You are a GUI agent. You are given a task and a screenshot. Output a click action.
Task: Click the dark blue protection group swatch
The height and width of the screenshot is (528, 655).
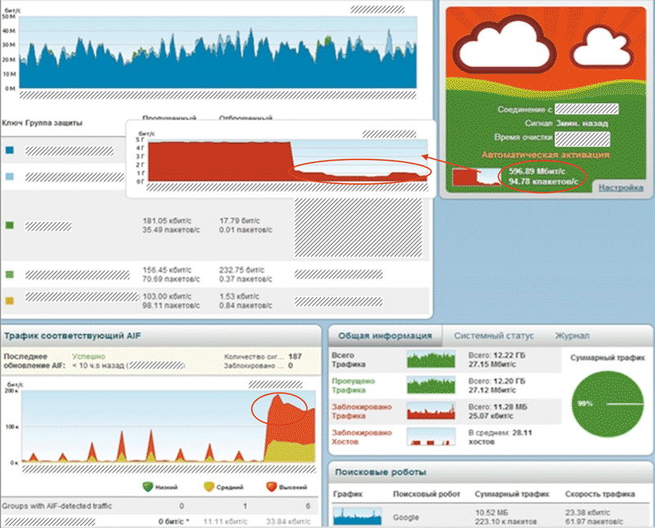[10, 150]
